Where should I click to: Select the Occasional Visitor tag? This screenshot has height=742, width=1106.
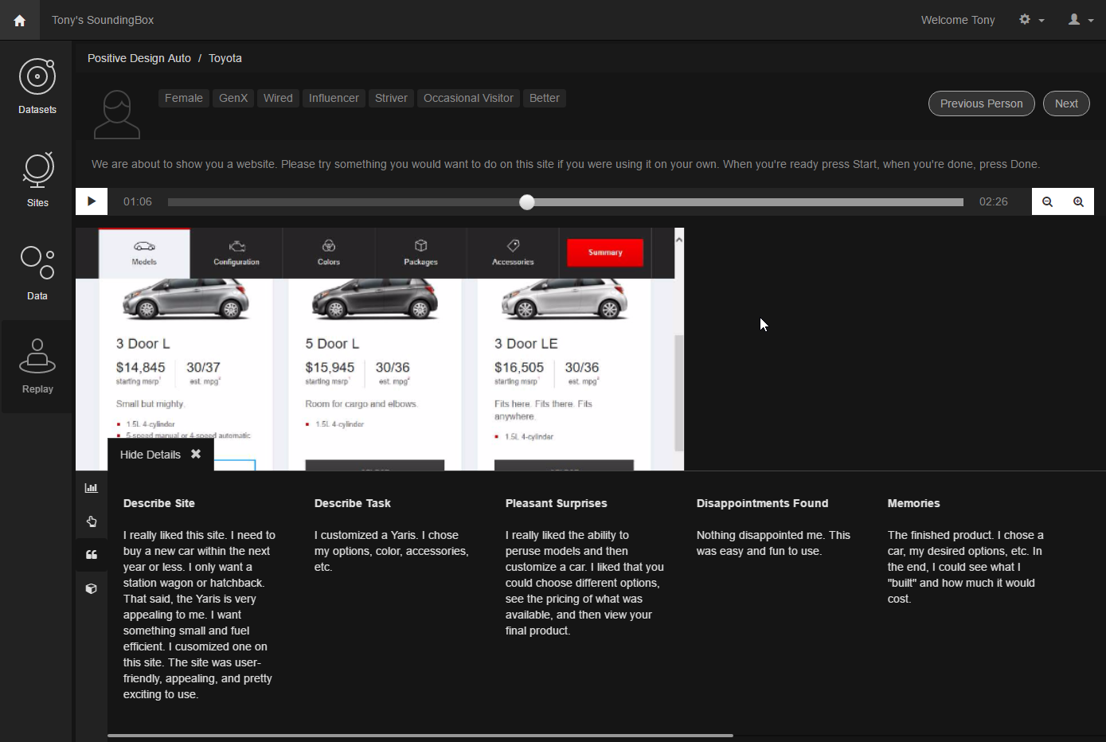[x=468, y=98]
